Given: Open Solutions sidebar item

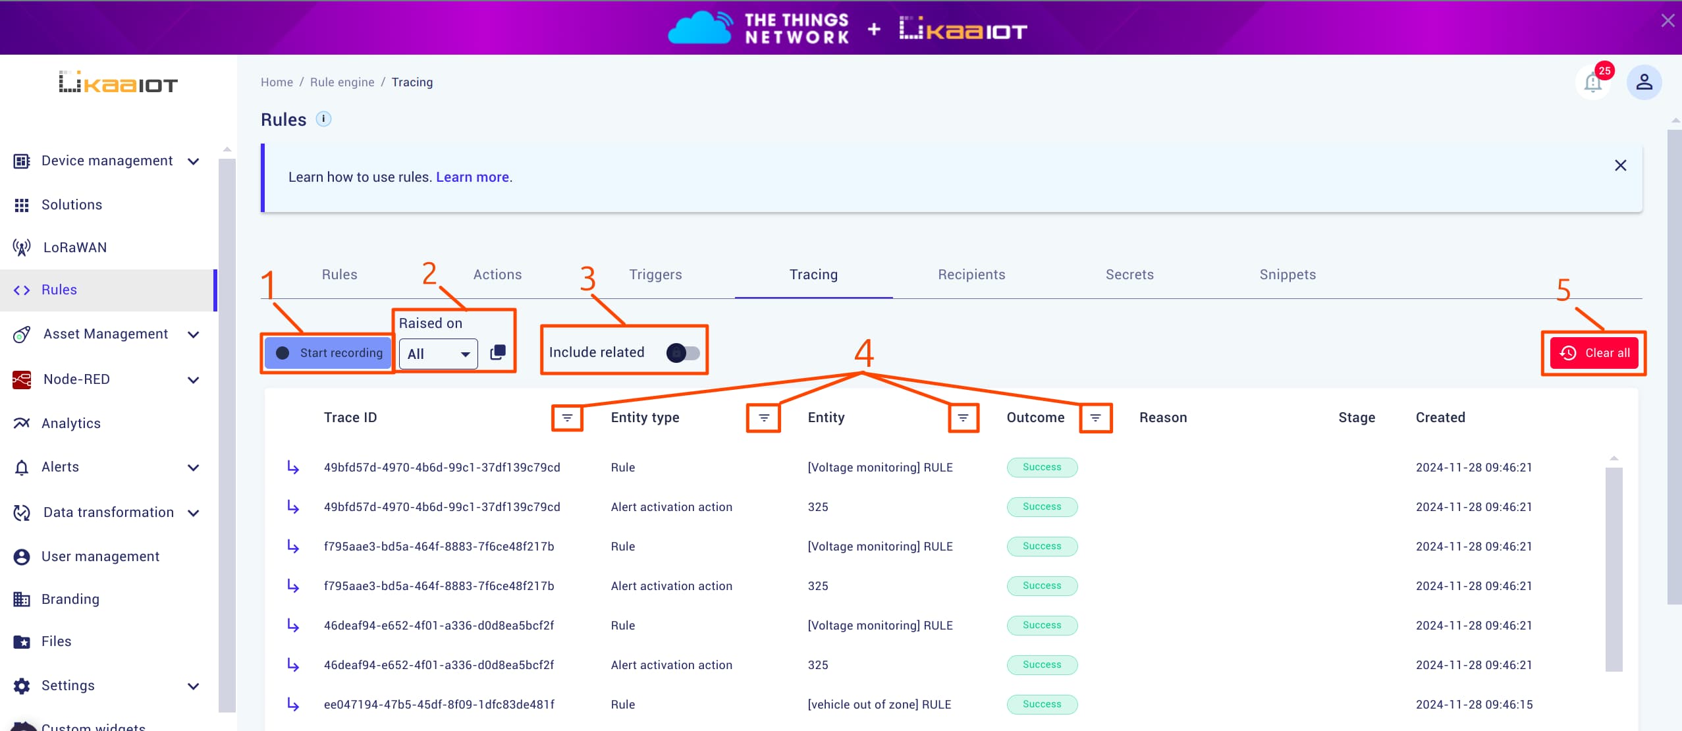Looking at the screenshot, I should click(108, 205).
